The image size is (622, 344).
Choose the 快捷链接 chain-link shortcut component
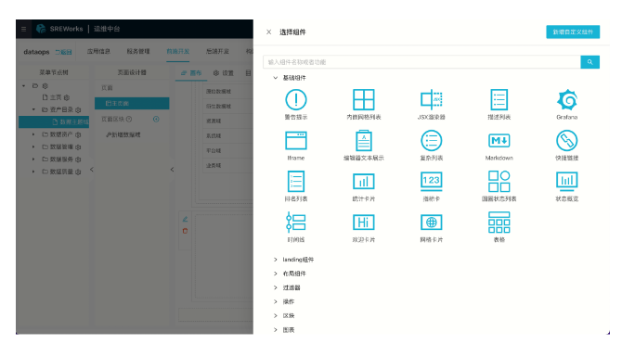tap(567, 140)
